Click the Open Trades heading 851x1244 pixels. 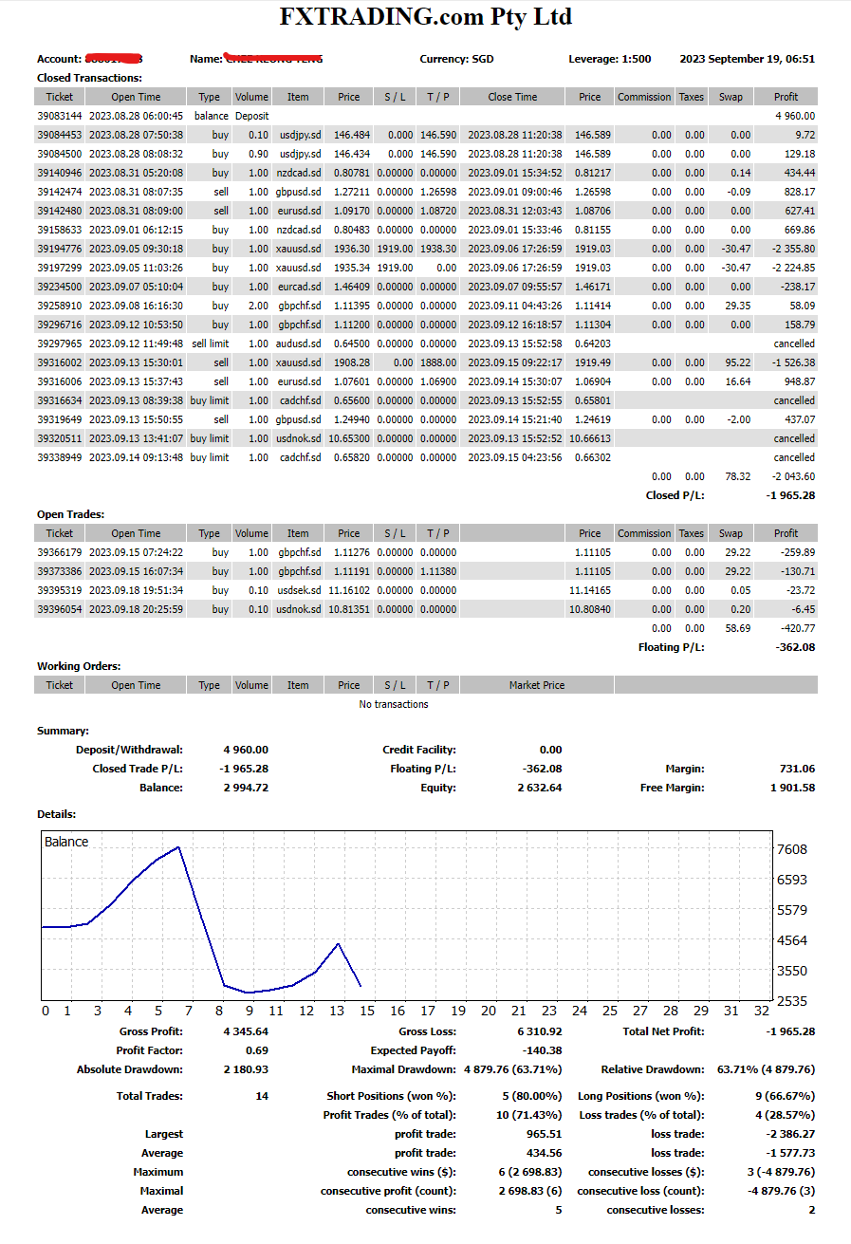coord(70,514)
